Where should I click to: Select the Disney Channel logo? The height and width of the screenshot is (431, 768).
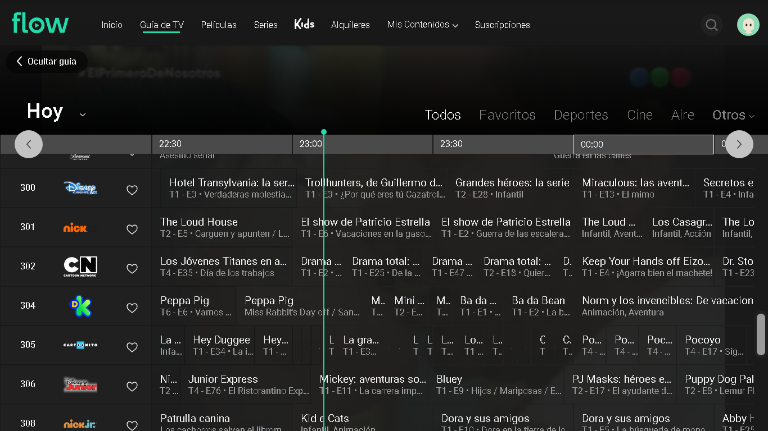tap(80, 188)
